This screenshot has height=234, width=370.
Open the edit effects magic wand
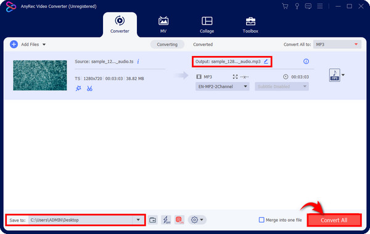[78, 89]
